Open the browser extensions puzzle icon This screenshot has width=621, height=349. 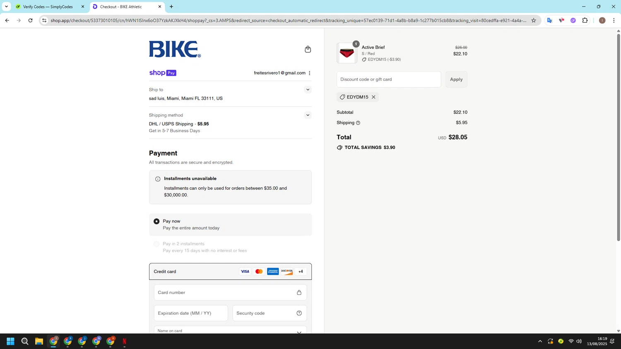pos(585,20)
